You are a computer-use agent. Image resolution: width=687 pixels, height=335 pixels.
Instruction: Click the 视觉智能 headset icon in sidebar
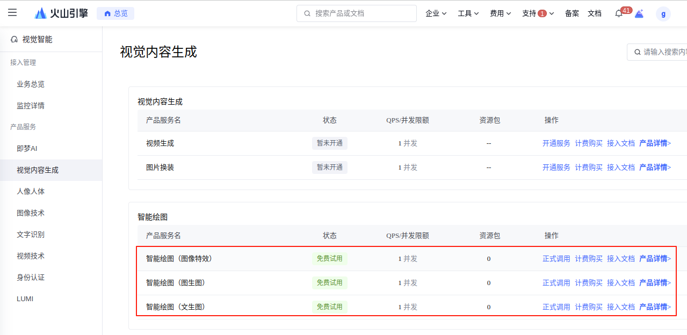click(15, 39)
